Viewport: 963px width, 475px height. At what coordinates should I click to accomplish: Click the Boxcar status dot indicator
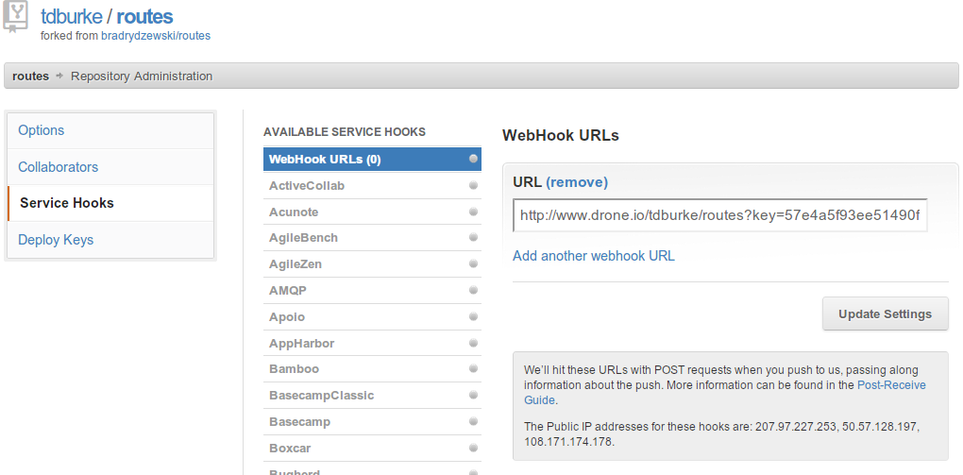473,449
